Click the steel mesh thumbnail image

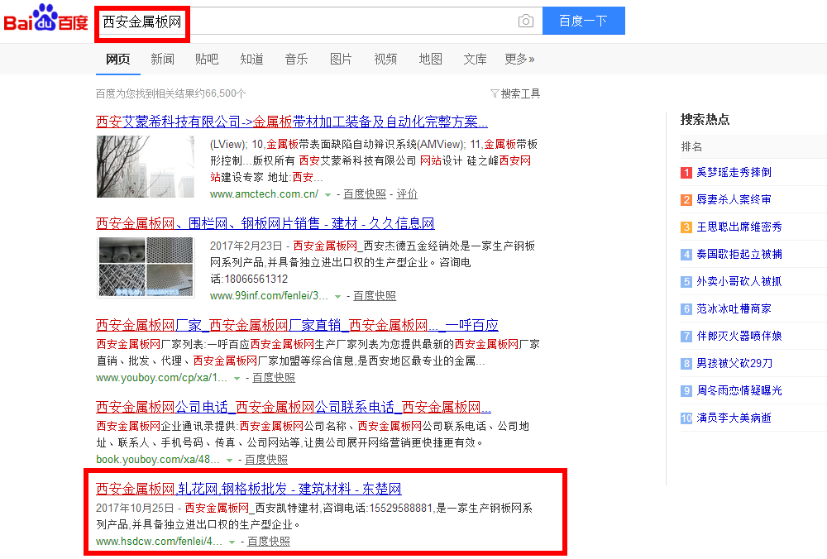tap(146, 267)
